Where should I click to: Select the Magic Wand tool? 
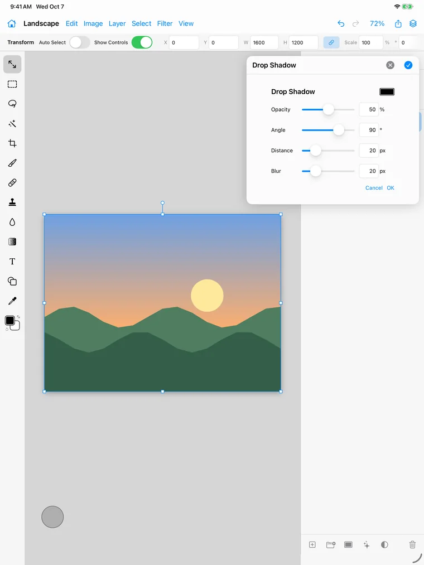12,124
